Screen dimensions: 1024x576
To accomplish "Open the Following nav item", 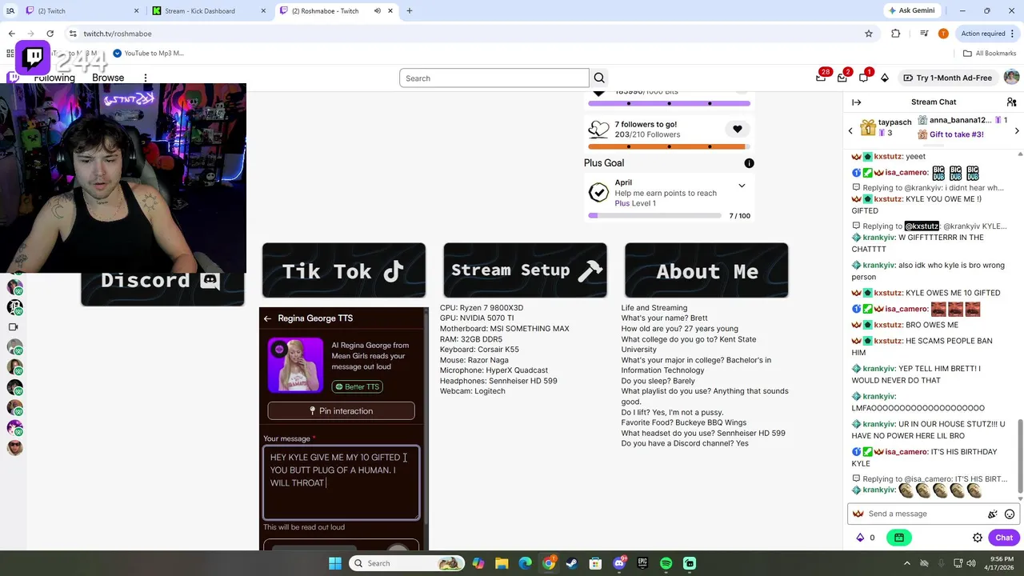I will 54,78.
